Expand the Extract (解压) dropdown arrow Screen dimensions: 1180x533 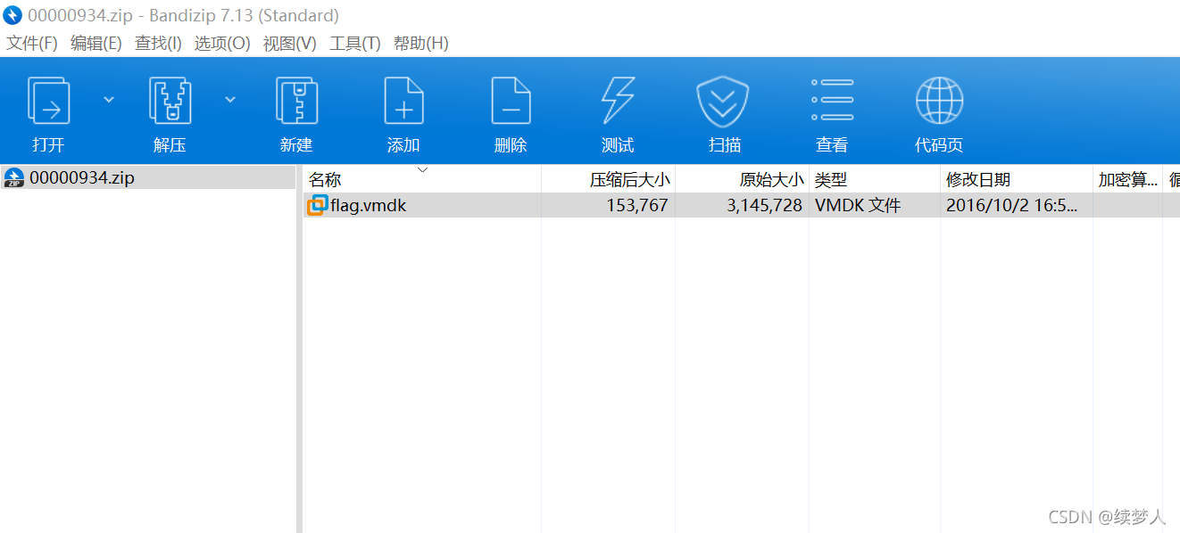click(230, 100)
